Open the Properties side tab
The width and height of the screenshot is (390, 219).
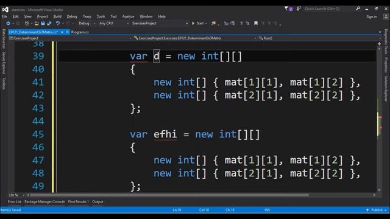(x=386, y=65)
